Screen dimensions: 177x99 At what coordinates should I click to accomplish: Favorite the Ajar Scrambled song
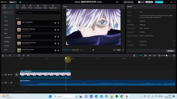click(55, 23)
